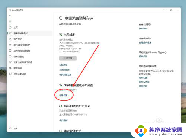Click the 管理设置 manage settings link
The width and height of the screenshot is (186, 138).
[x=63, y=95]
